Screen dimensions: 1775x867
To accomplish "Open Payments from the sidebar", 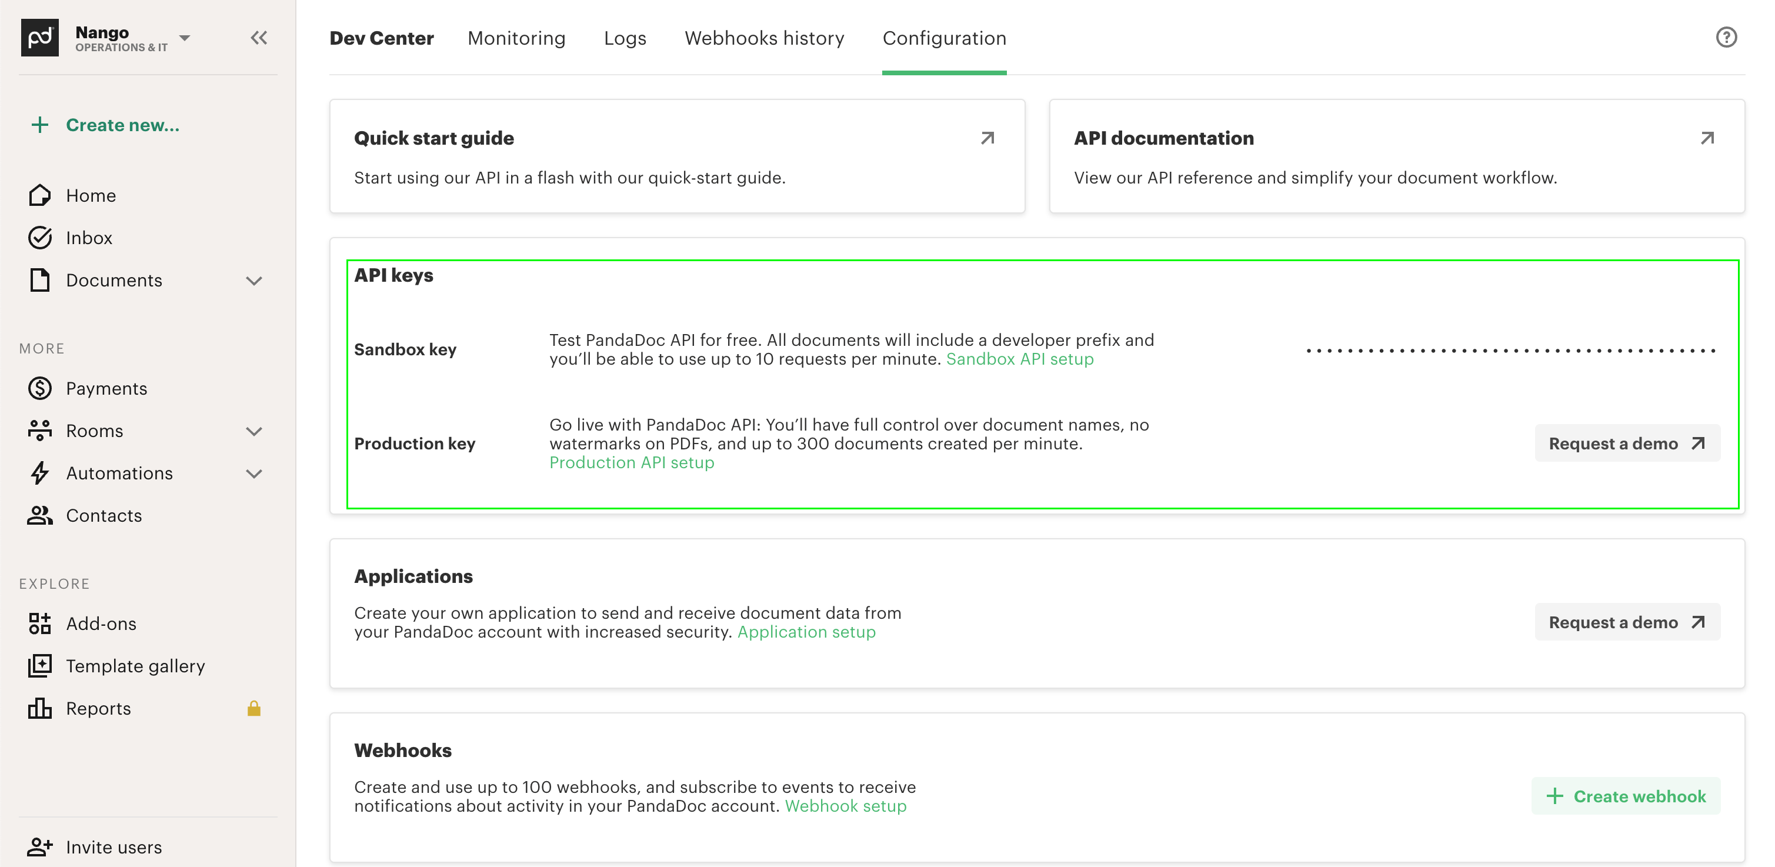I will tap(106, 389).
